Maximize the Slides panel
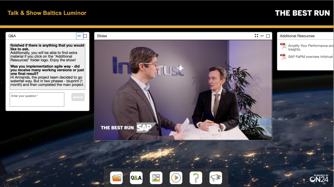334x187 pixels. coord(268,36)
